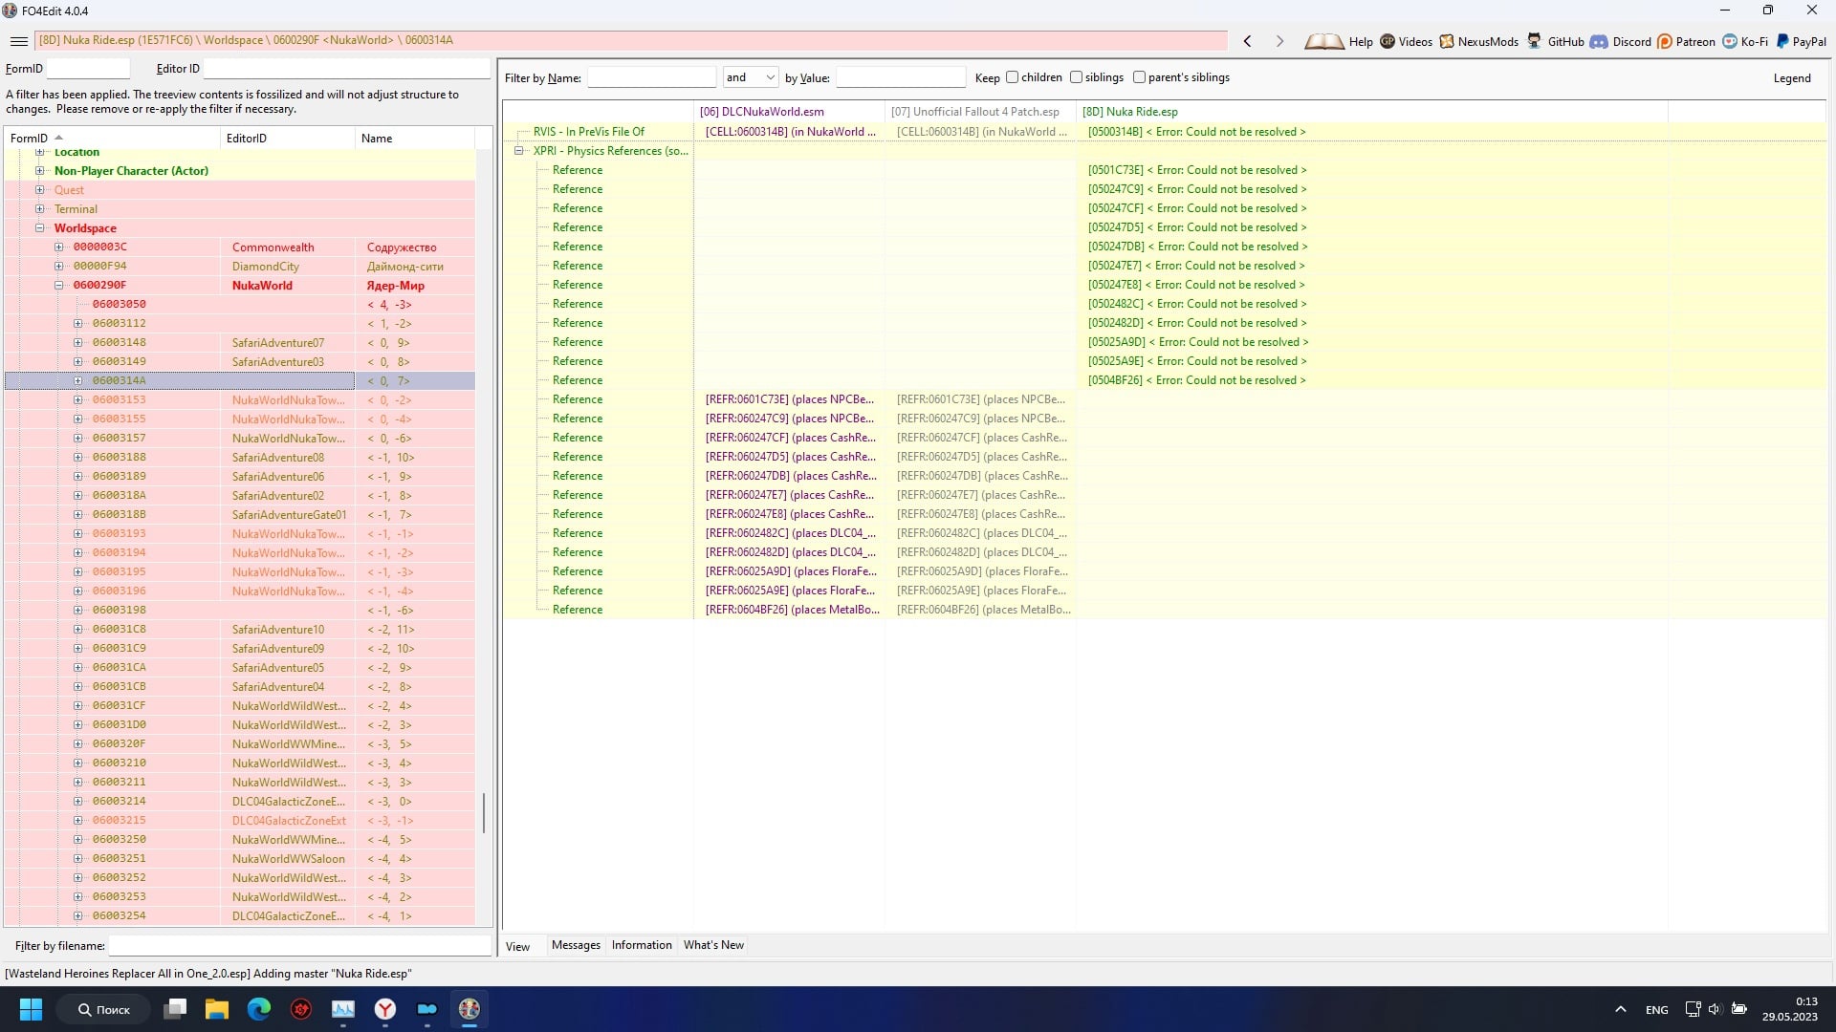
Task: Open the PayPal donation link
Action: (x=1801, y=41)
